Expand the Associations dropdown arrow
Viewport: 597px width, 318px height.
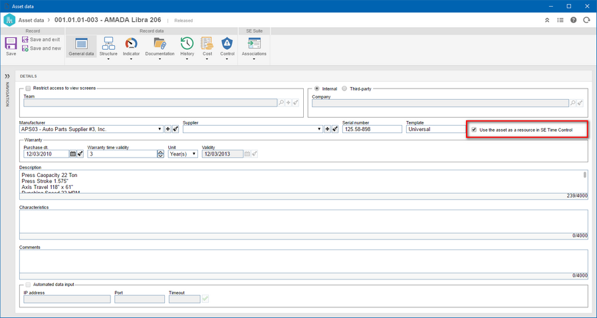254,59
